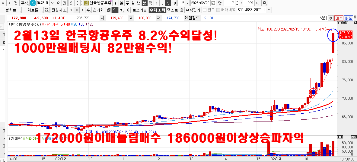Select the crosshair cursor tool
Screen dimensions: 357x162
tap(115, 10)
